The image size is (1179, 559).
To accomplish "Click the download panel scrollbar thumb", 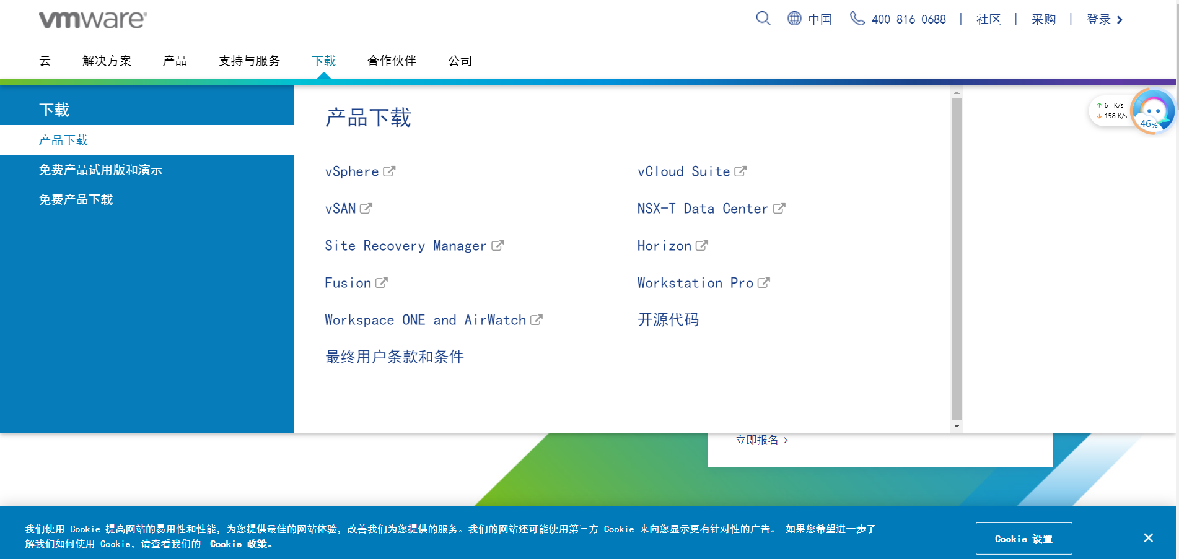I will (x=957, y=259).
